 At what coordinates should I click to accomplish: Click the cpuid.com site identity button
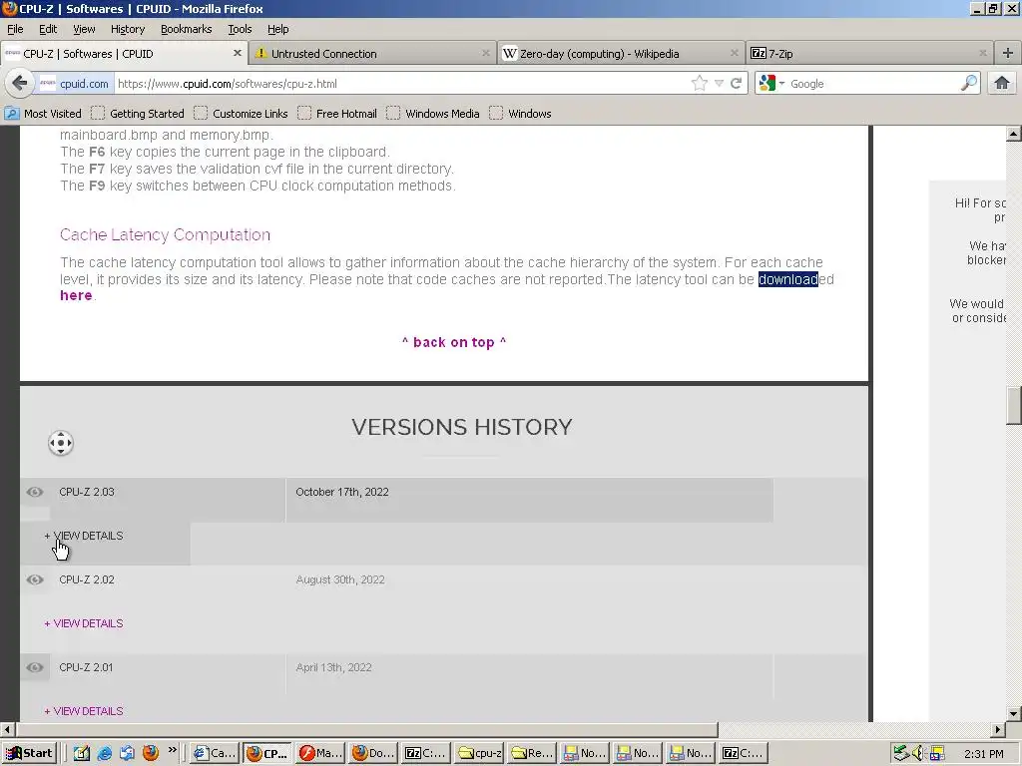74,84
